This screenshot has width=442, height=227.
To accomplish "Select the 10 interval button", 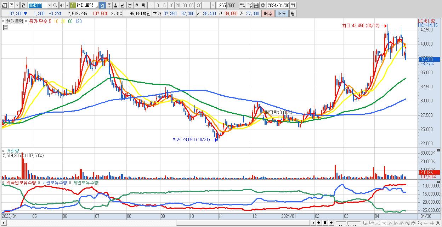I will coord(171,6).
